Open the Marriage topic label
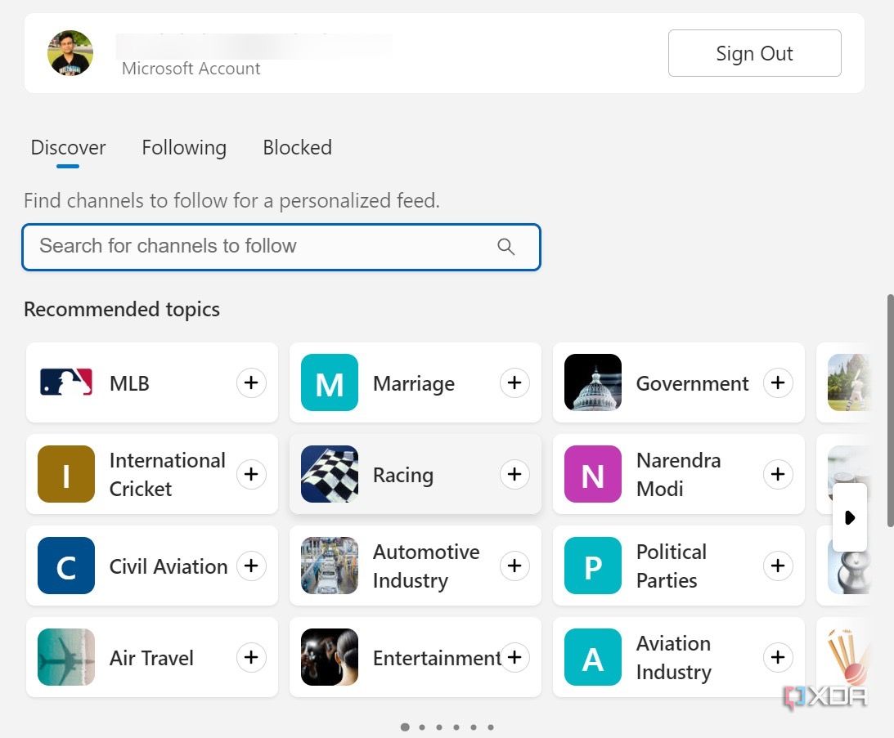The width and height of the screenshot is (894, 738). tap(414, 383)
